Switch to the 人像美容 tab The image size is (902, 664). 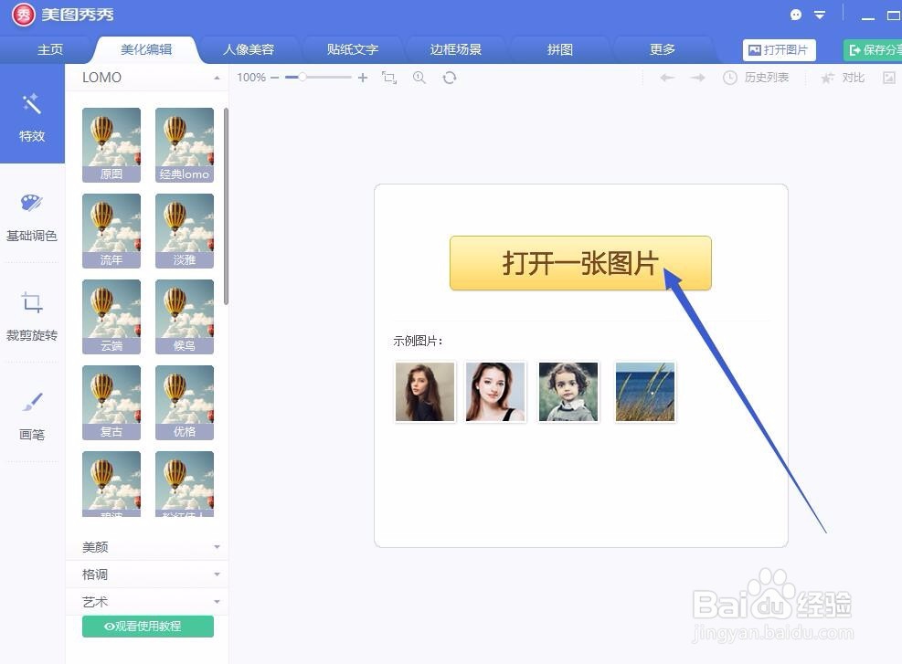click(247, 49)
